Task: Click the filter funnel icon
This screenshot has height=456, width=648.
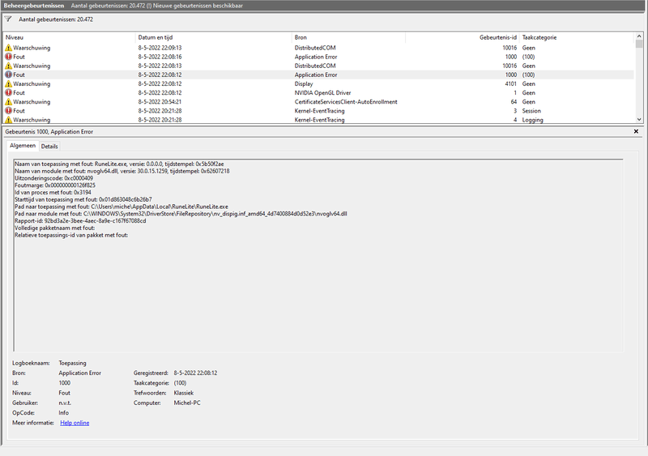Action: tap(8, 19)
